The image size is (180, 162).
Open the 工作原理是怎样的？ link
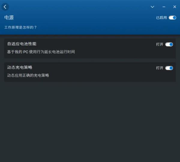click(20, 27)
